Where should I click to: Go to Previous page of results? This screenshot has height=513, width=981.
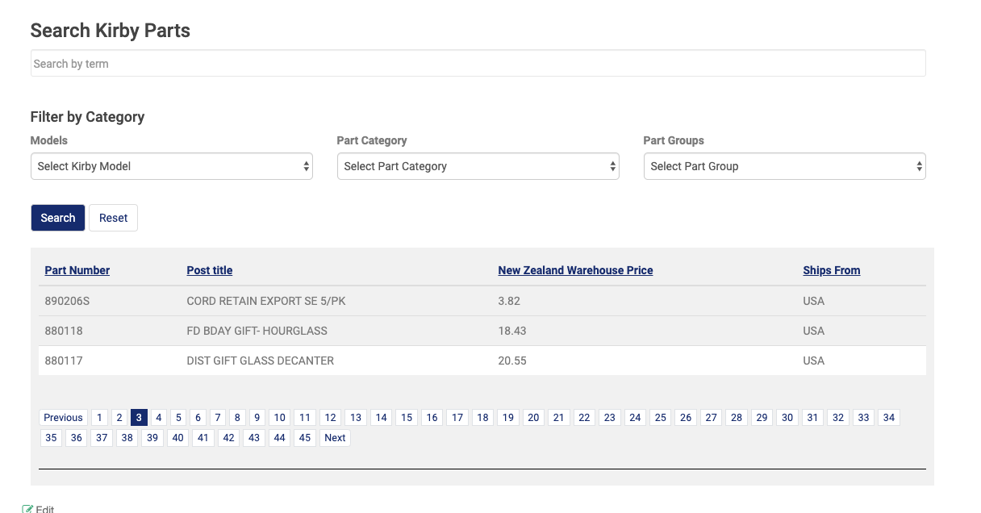click(63, 417)
